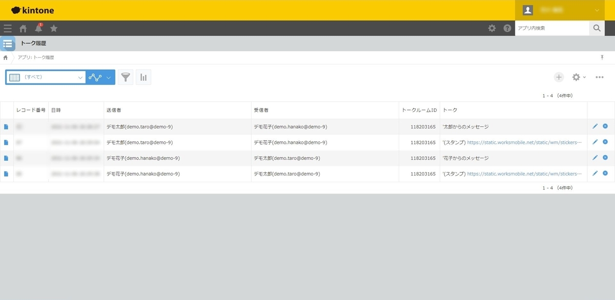Image resolution: width=615 pixels, height=300 pixels.
Task: Open details of the last スタンプ record
Action: click(6, 174)
